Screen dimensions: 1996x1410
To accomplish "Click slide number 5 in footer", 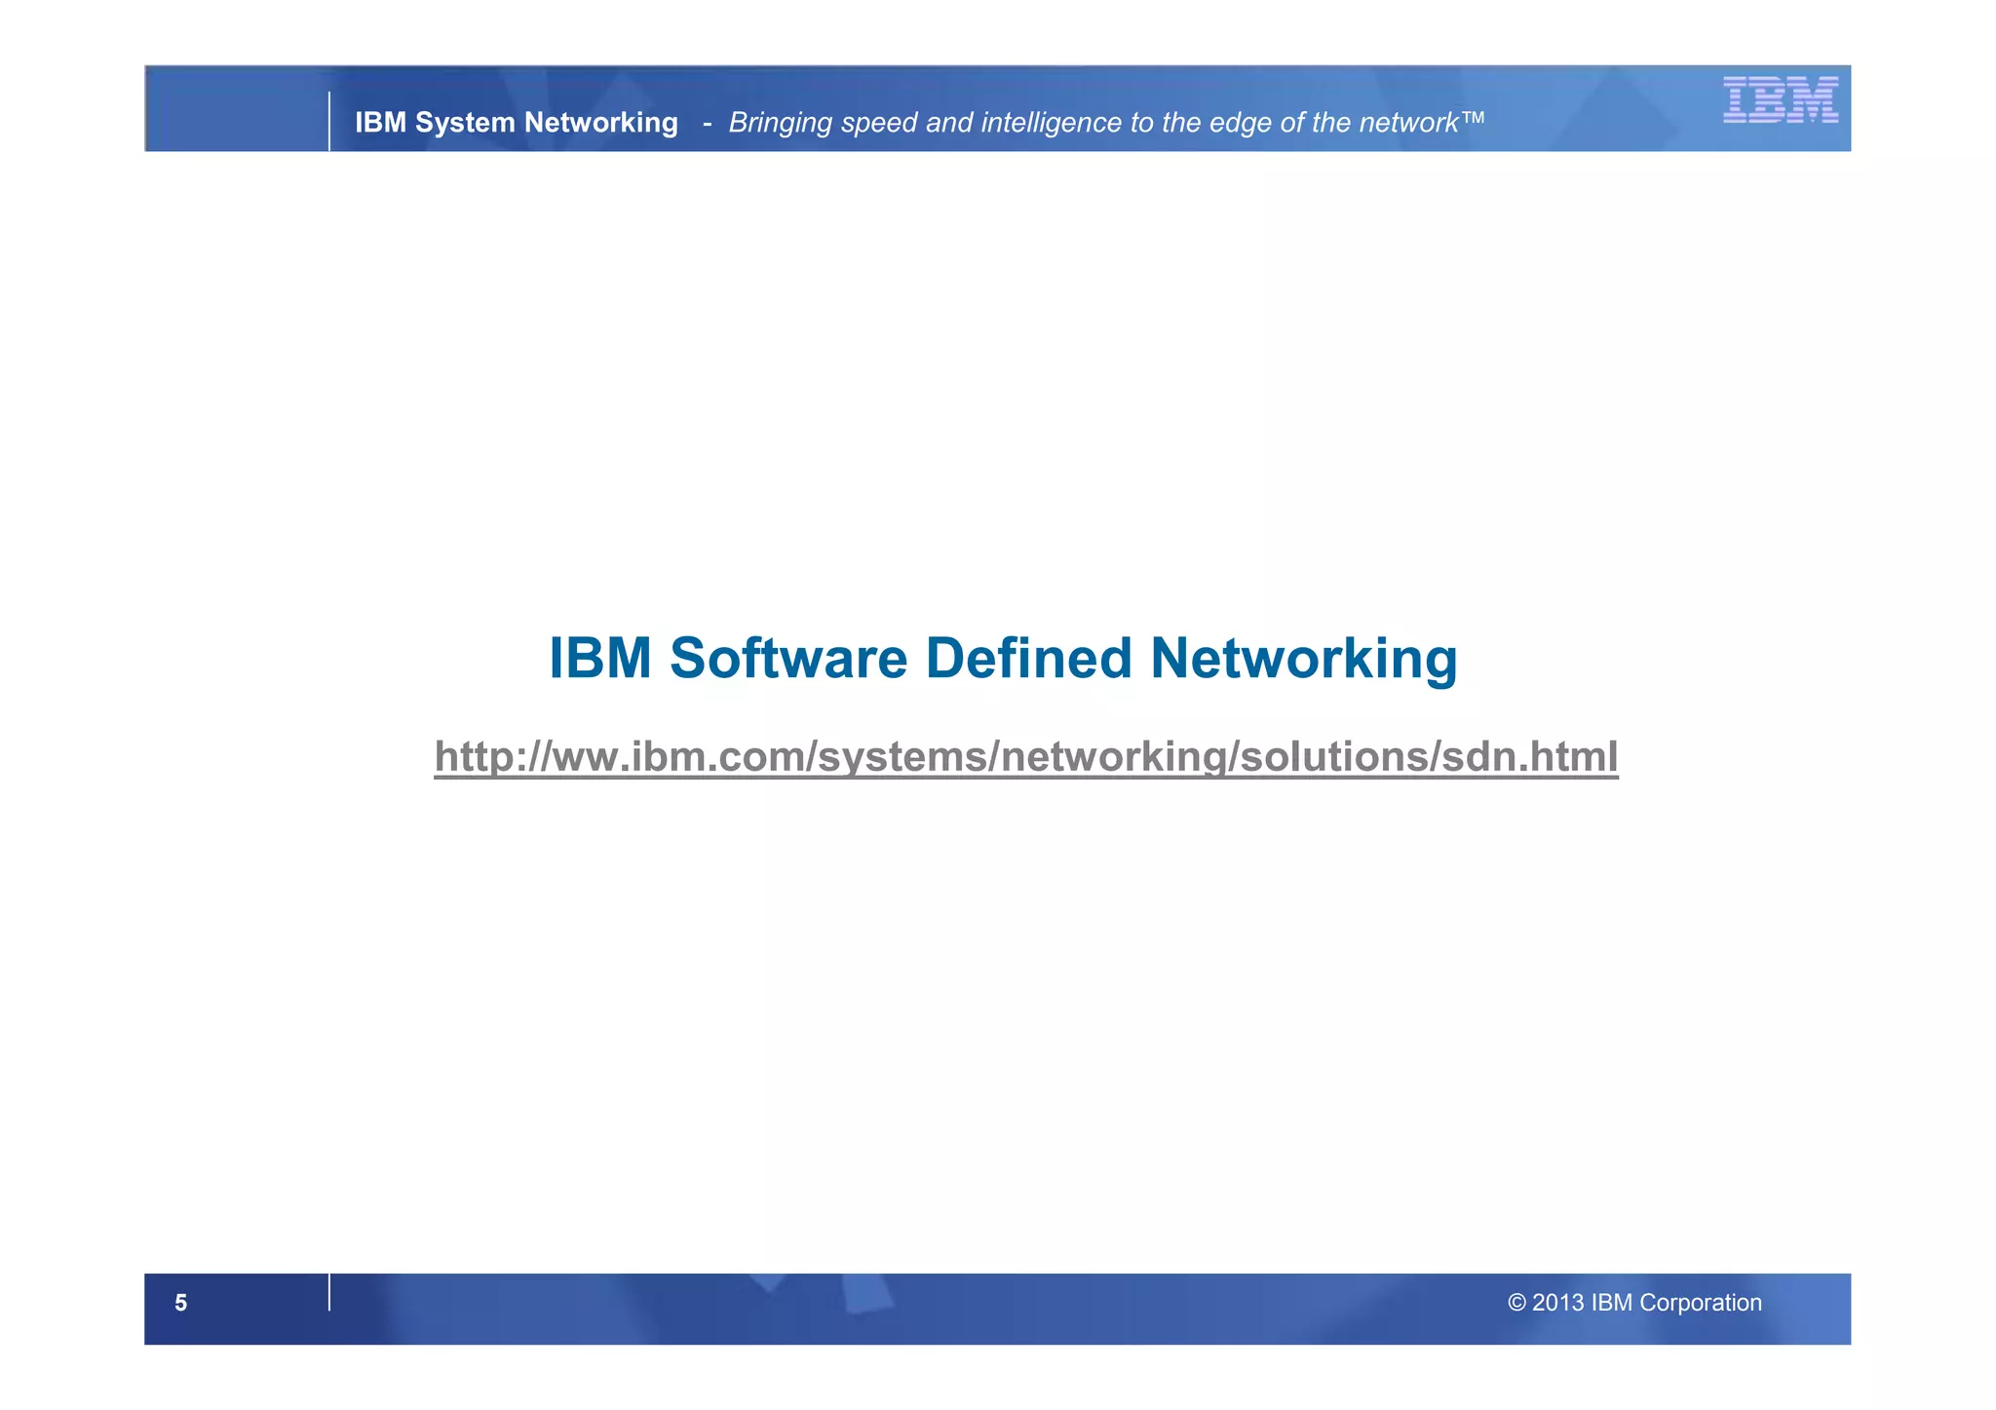I will tap(180, 1303).
